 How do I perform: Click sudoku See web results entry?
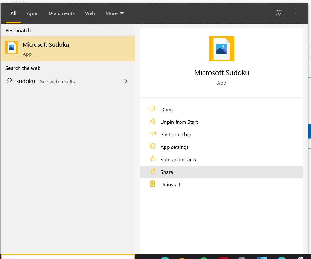tap(68, 81)
